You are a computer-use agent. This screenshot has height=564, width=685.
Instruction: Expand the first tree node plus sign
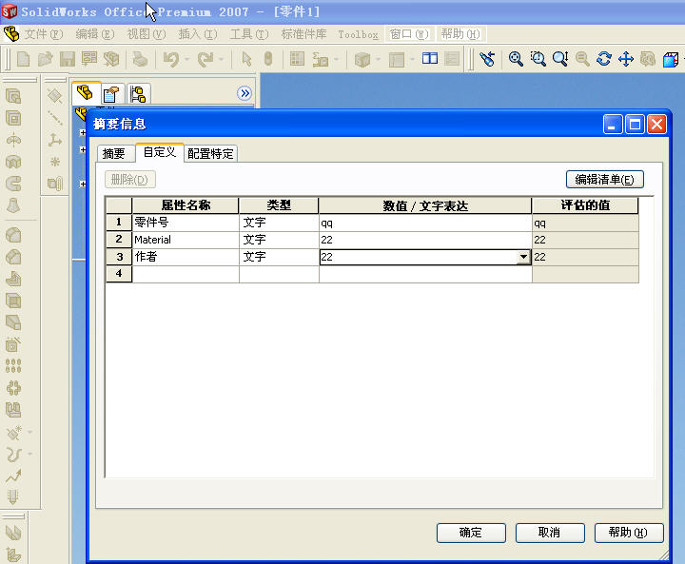point(83,132)
